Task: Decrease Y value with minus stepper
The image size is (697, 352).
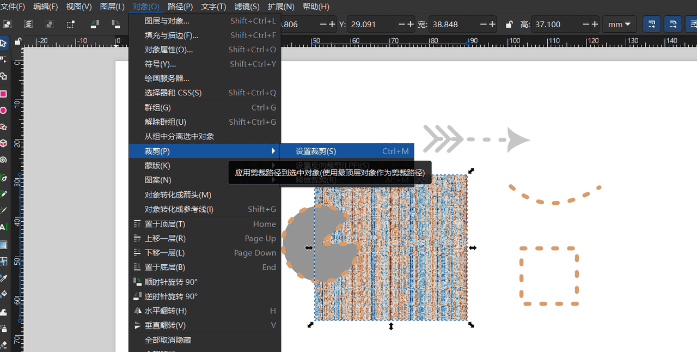Action: pos(402,25)
